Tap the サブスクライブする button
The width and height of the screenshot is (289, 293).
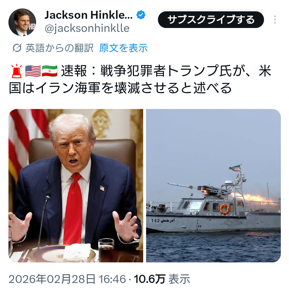coord(211,20)
